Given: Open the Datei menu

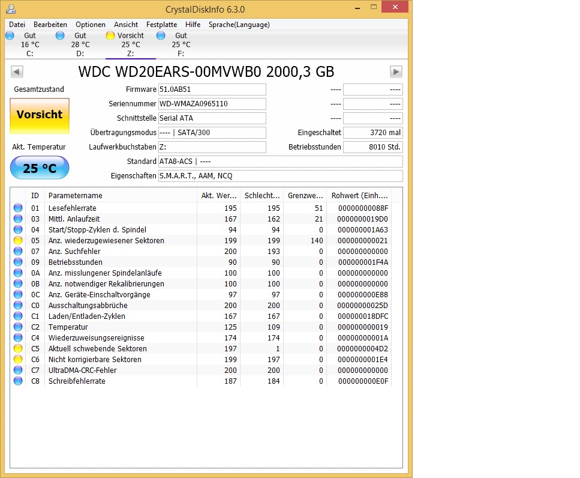Looking at the screenshot, I should pyautogui.click(x=17, y=25).
